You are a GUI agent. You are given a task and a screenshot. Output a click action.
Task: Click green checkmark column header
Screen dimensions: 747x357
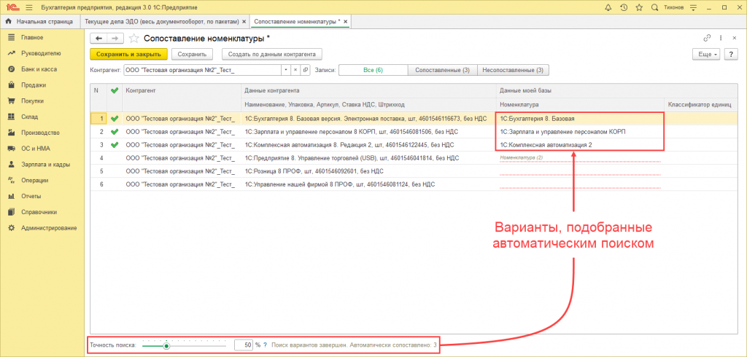115,97
